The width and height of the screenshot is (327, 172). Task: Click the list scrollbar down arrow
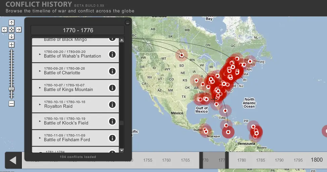(x=122, y=150)
